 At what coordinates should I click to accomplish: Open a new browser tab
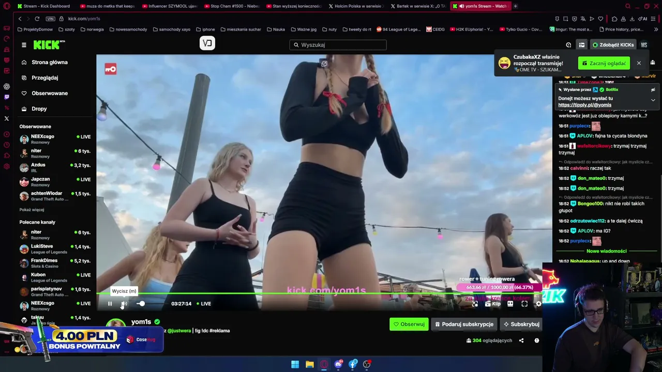(x=515, y=6)
